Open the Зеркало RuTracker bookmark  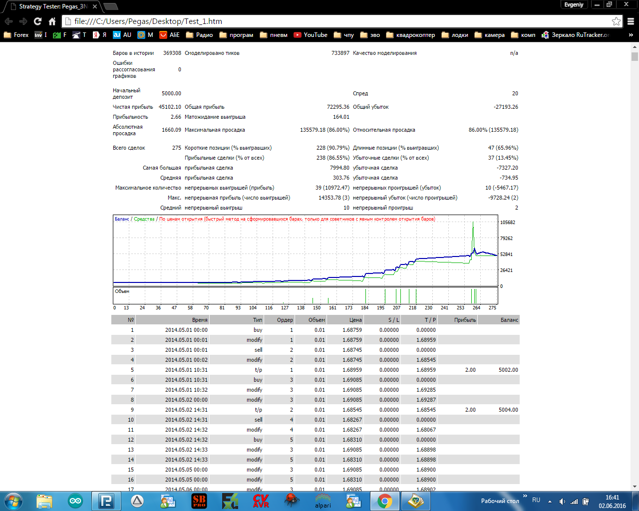pos(576,35)
